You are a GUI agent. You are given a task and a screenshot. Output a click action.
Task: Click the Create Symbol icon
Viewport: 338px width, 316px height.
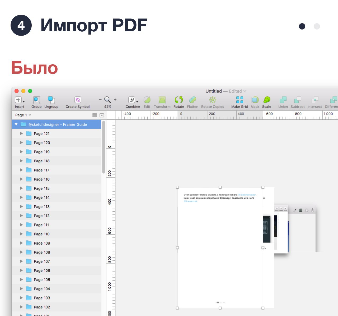pyautogui.click(x=78, y=100)
